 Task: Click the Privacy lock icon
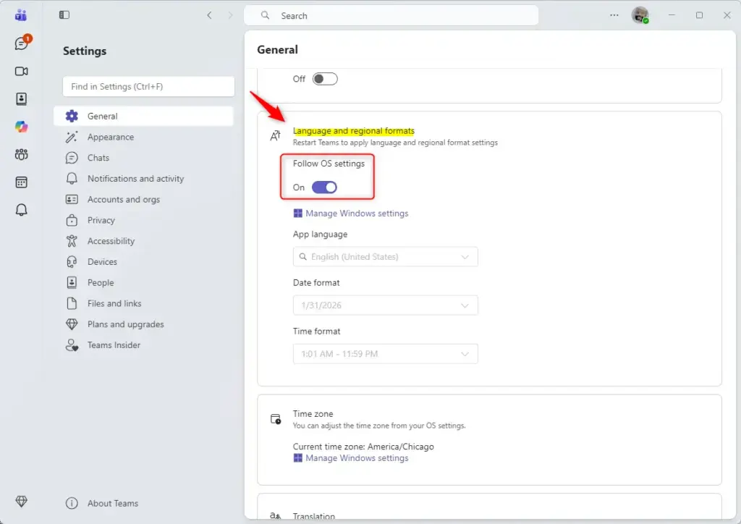click(x=72, y=220)
